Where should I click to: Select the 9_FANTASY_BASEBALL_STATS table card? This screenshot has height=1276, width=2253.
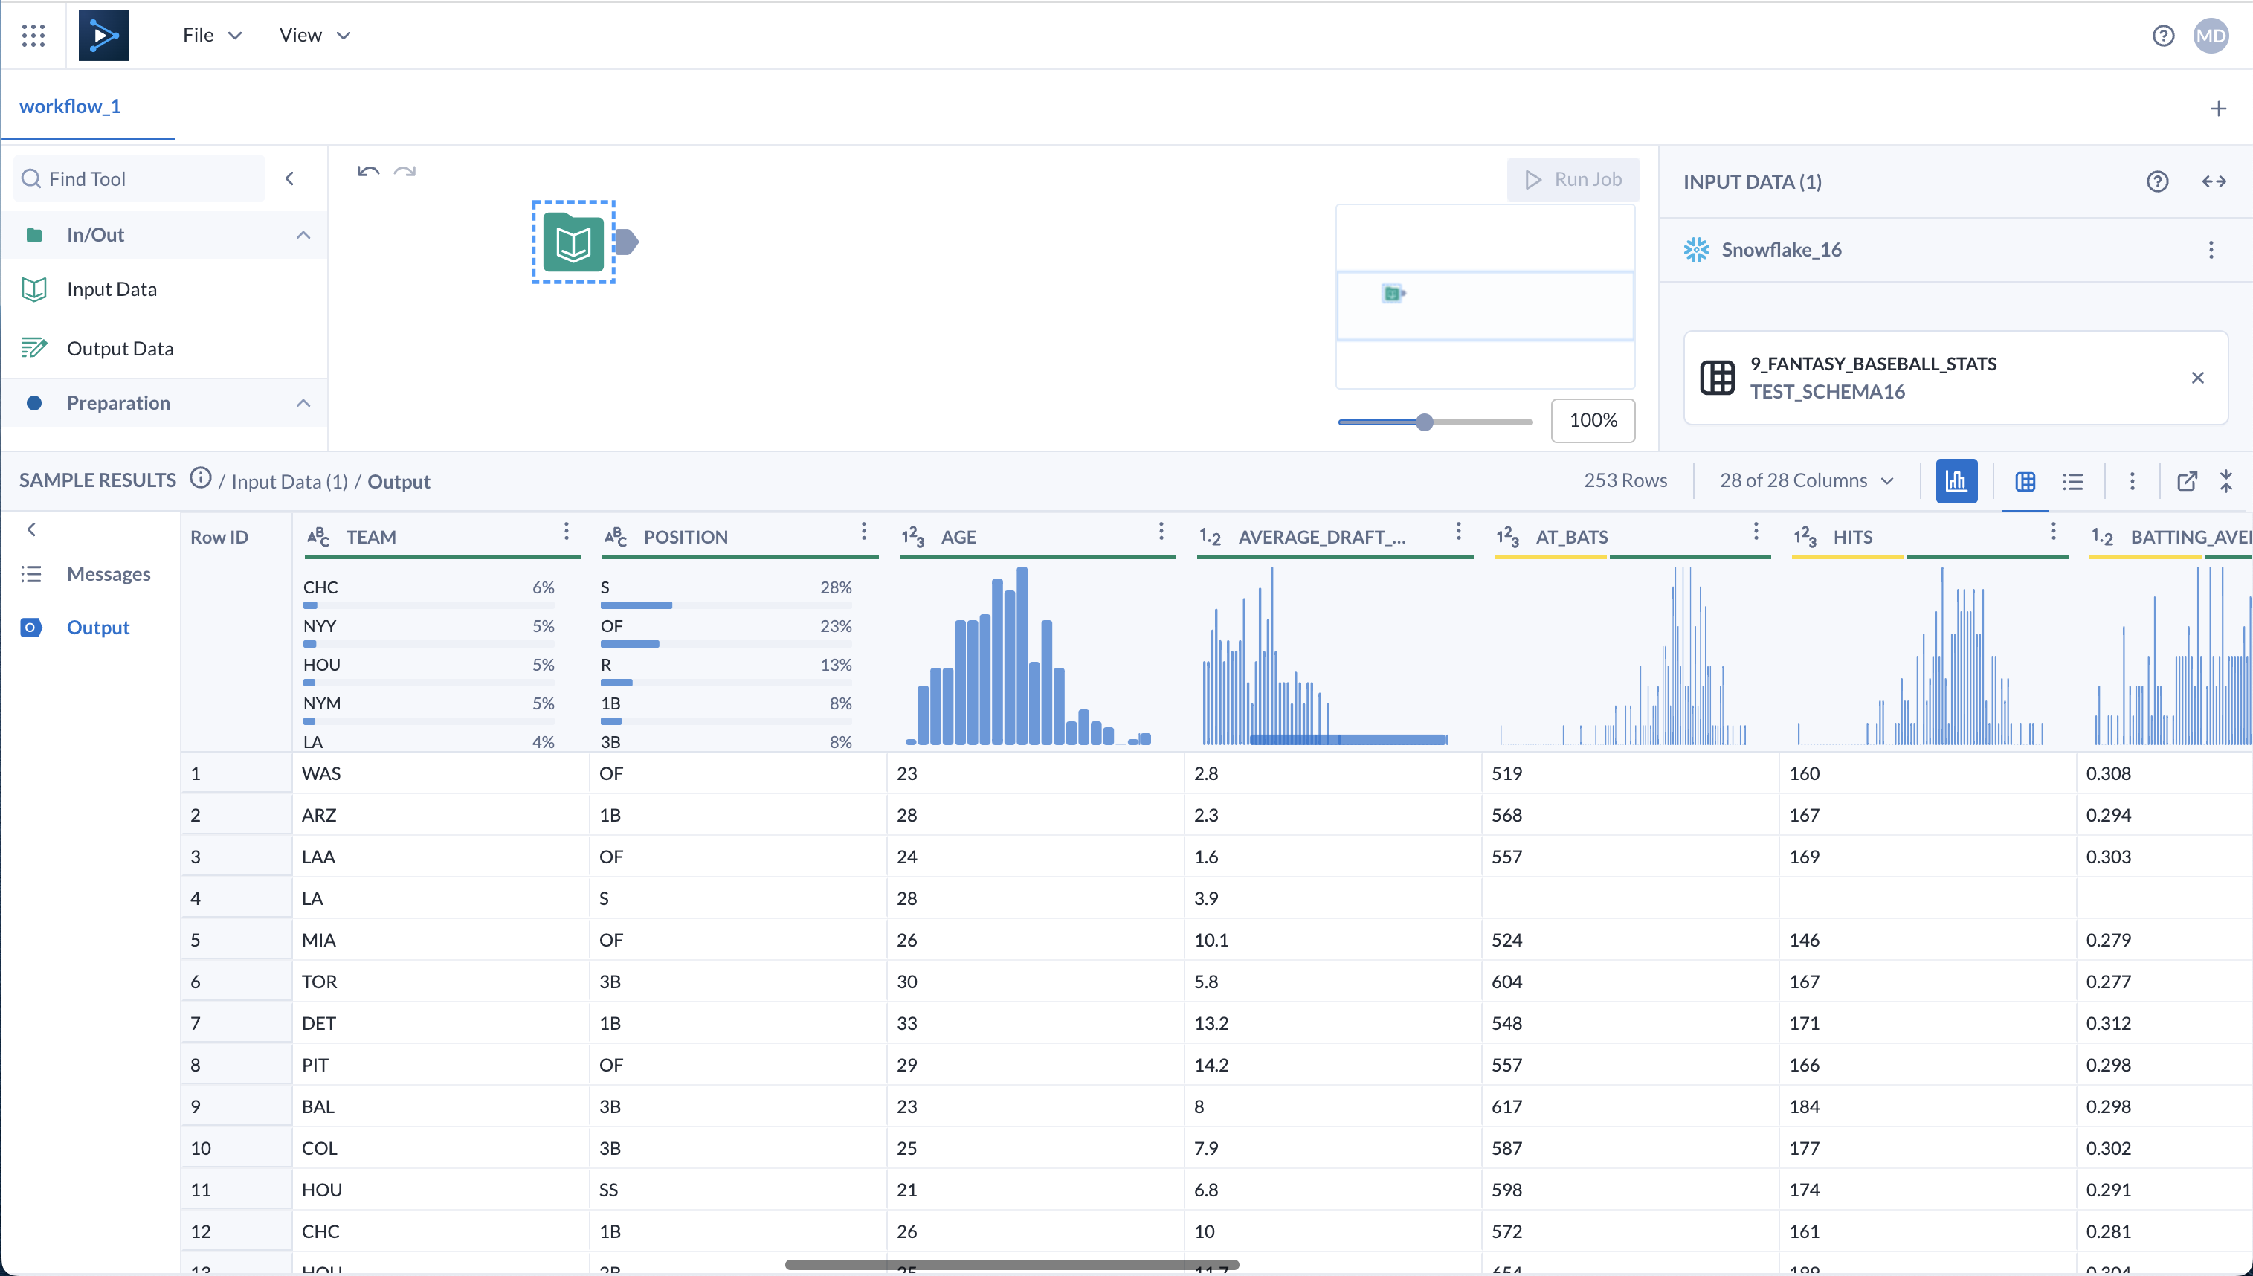coord(1955,378)
